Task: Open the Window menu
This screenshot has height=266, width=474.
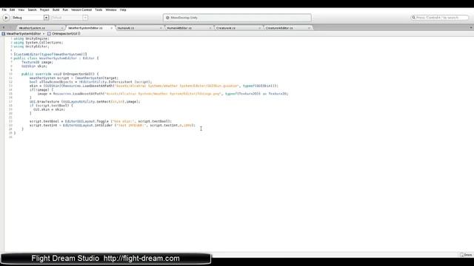Action: (x=111, y=10)
